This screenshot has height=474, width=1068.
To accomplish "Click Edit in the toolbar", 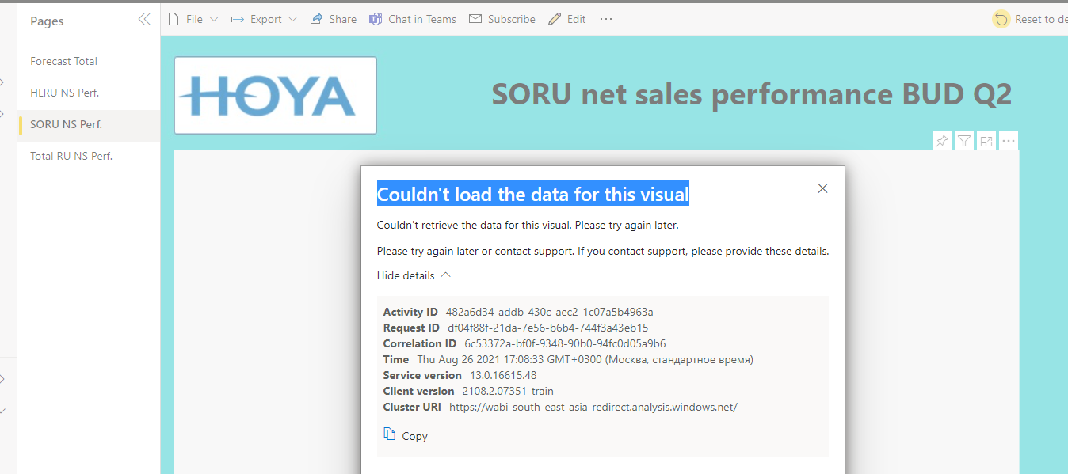I will point(567,19).
